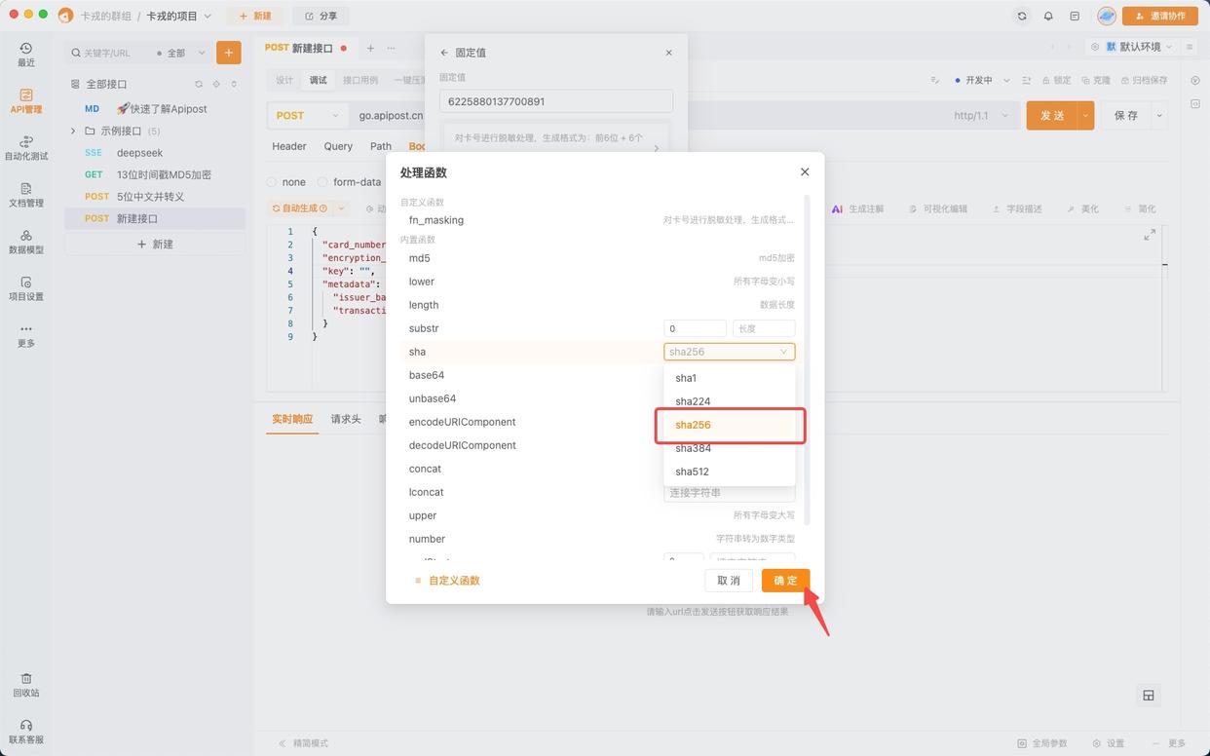Screen dimensions: 1210x756
Task: Switch to the Query tab
Action: [x=338, y=146]
